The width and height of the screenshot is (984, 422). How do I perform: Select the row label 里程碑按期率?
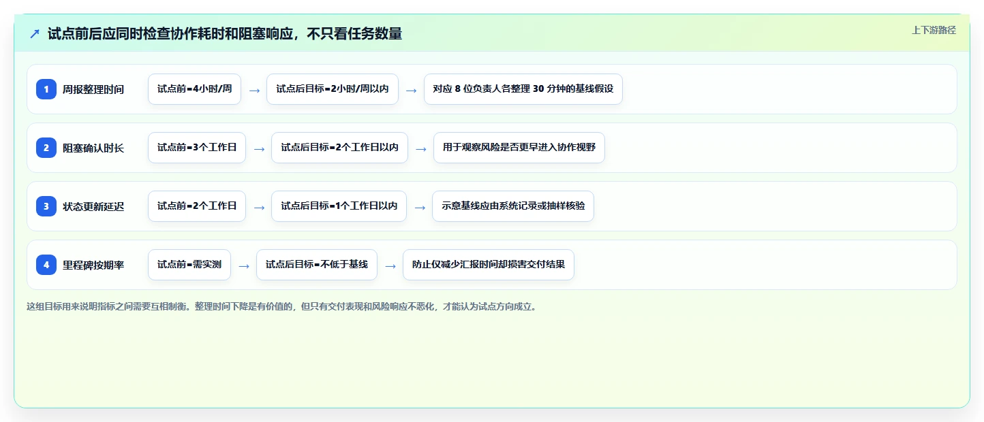tap(93, 265)
